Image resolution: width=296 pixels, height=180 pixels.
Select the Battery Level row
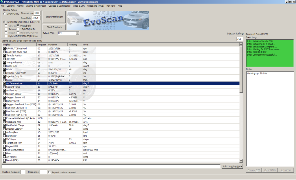tap(121, 101)
